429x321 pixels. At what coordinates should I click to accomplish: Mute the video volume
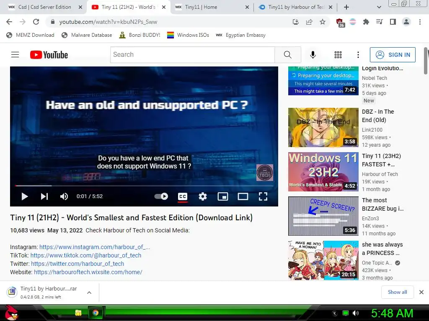[64, 196]
